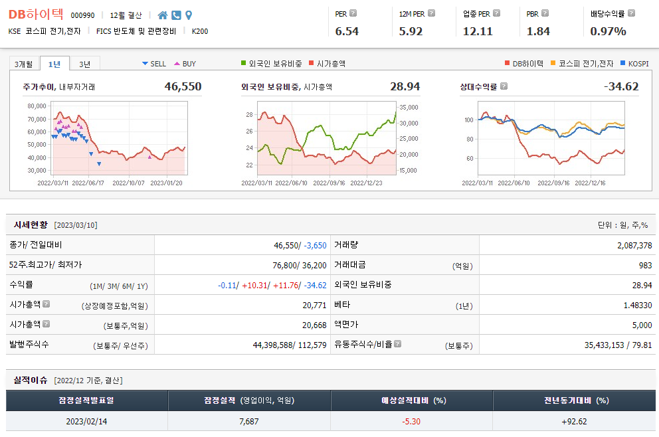Open help icon next to 상대수익률
The height and width of the screenshot is (437, 659).
click(504, 86)
